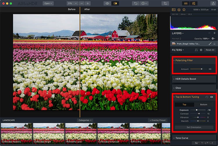Click the Overlay Preset button
Image resolution: width=218 pixels, height=146 pixels.
[x=158, y=120]
